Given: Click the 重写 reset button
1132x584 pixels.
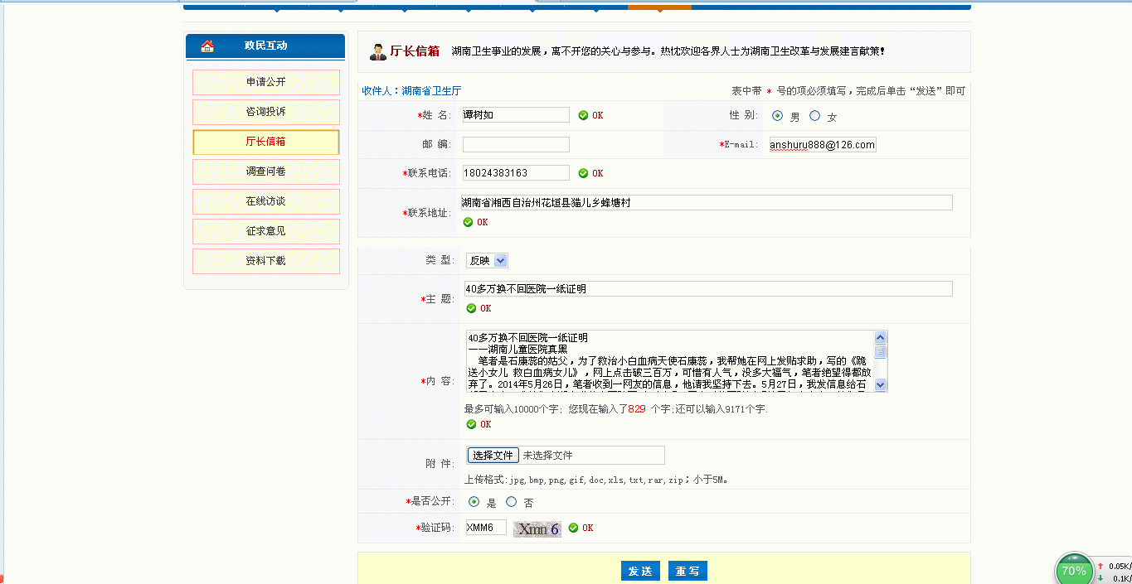Looking at the screenshot, I should pyautogui.click(x=687, y=571).
